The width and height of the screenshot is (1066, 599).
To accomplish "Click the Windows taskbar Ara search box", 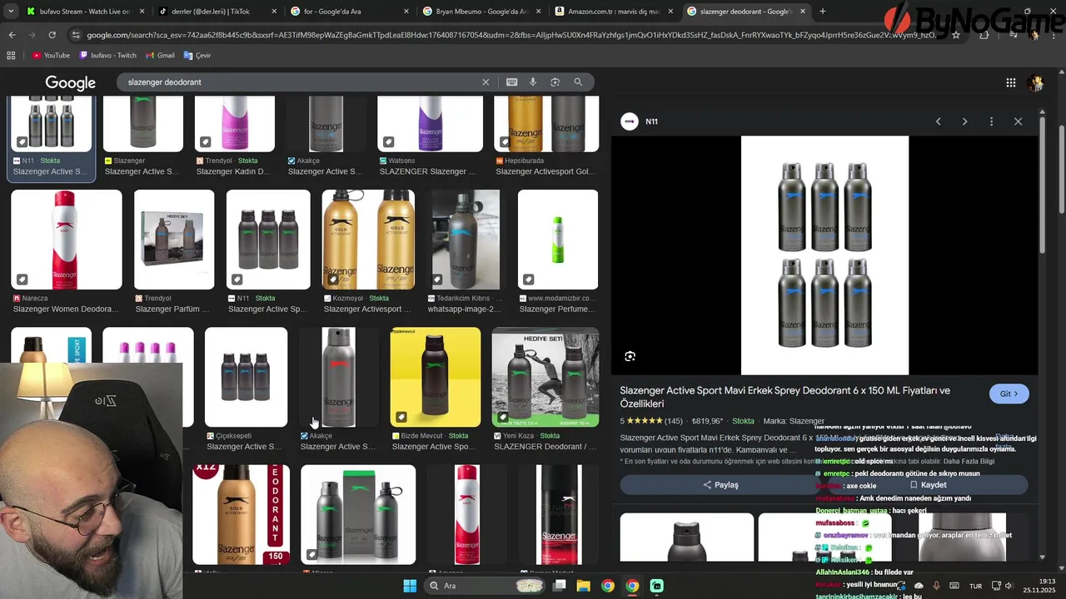I will coord(486,586).
